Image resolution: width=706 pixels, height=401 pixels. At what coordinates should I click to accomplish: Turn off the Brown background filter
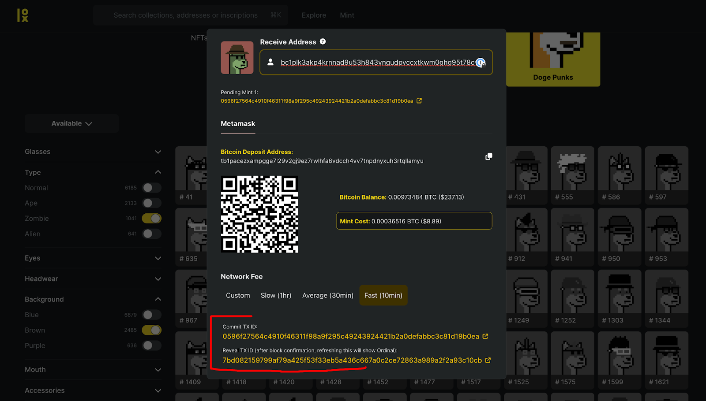tap(152, 330)
